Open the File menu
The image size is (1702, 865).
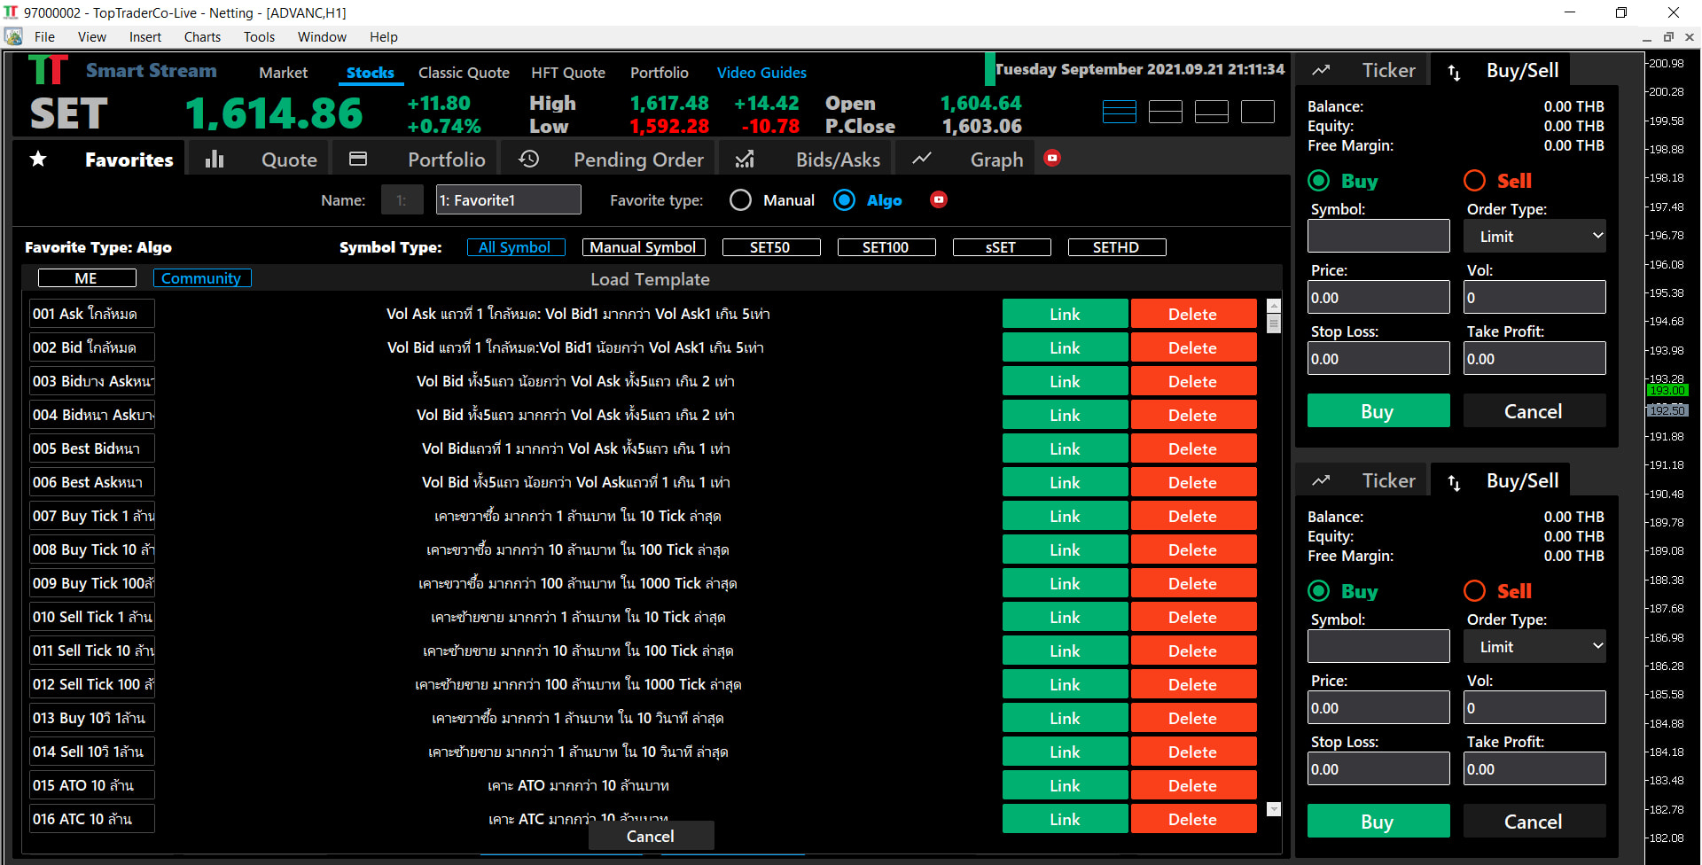pos(44,37)
